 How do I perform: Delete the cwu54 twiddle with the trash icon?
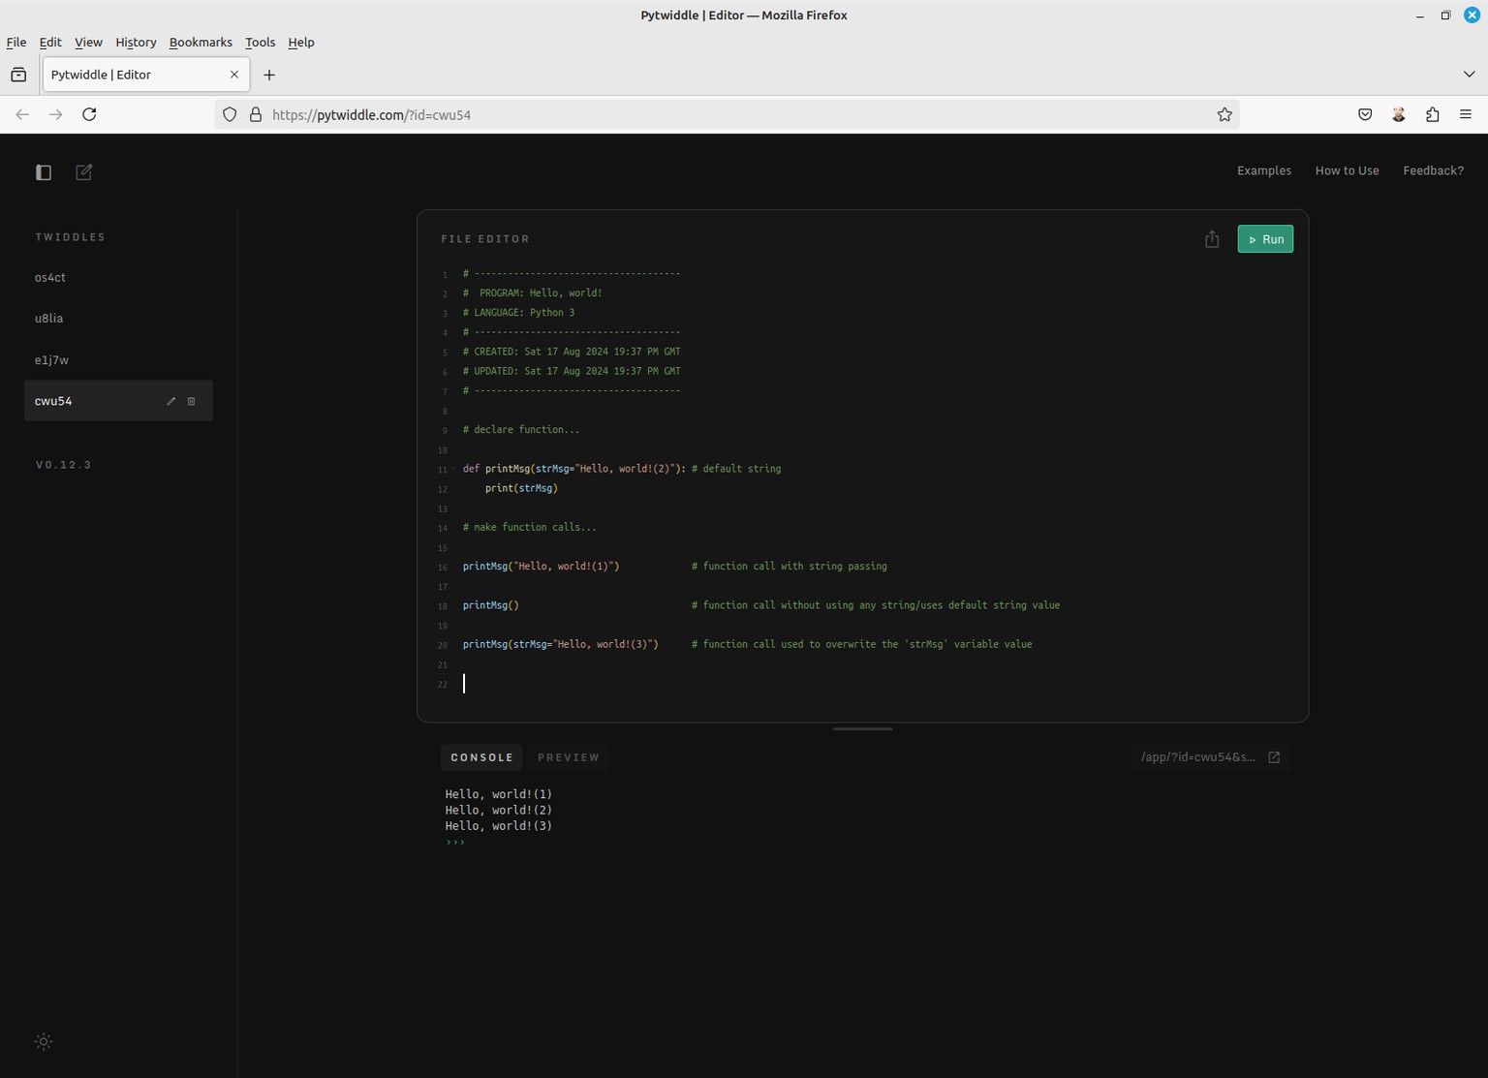191,401
